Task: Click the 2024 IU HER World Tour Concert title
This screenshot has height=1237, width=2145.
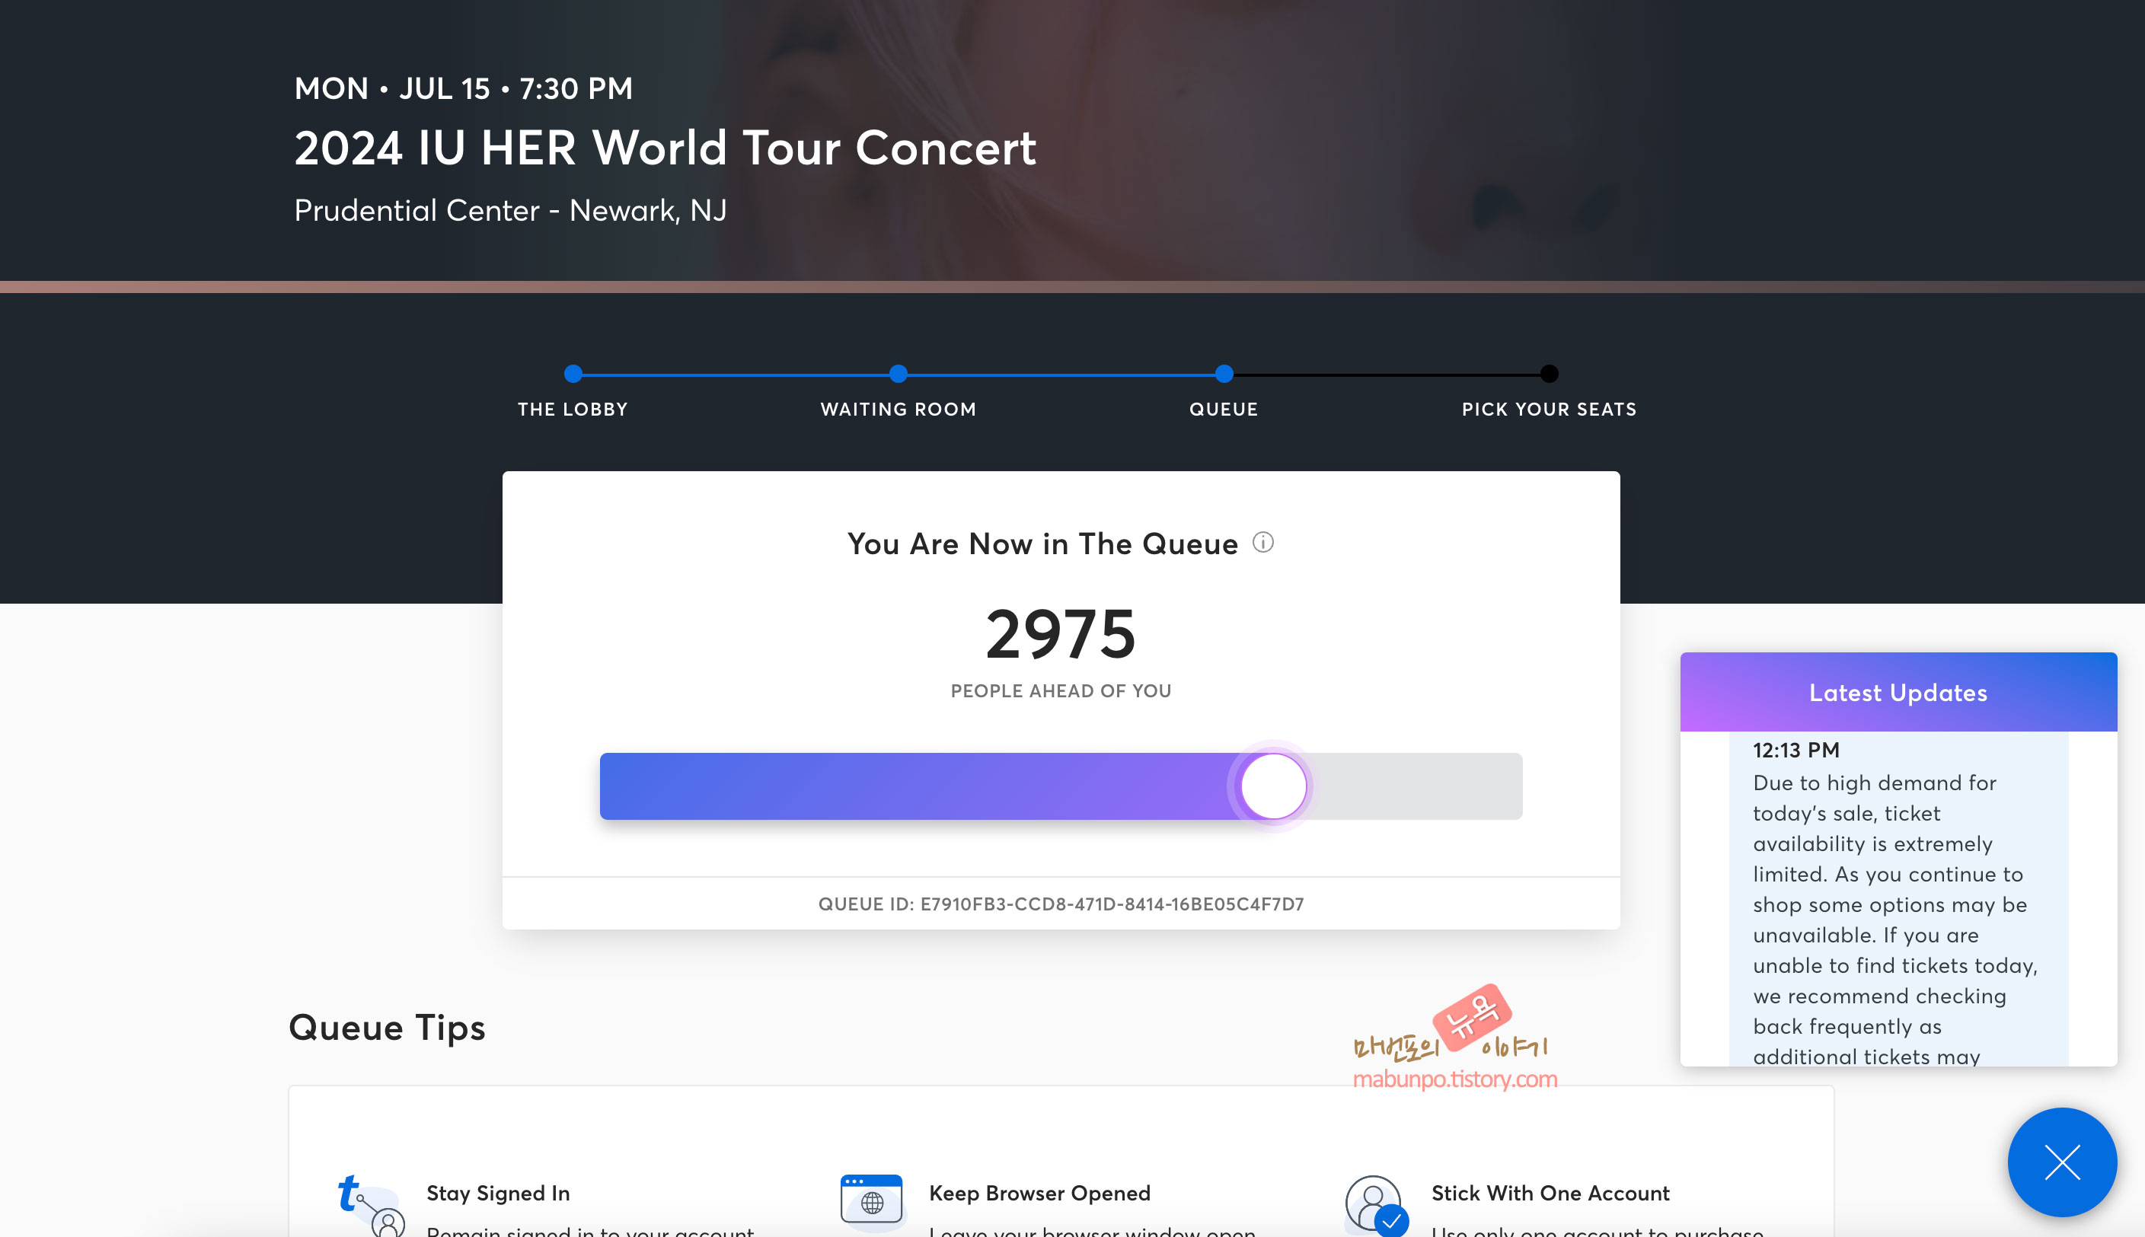Action: click(x=666, y=148)
